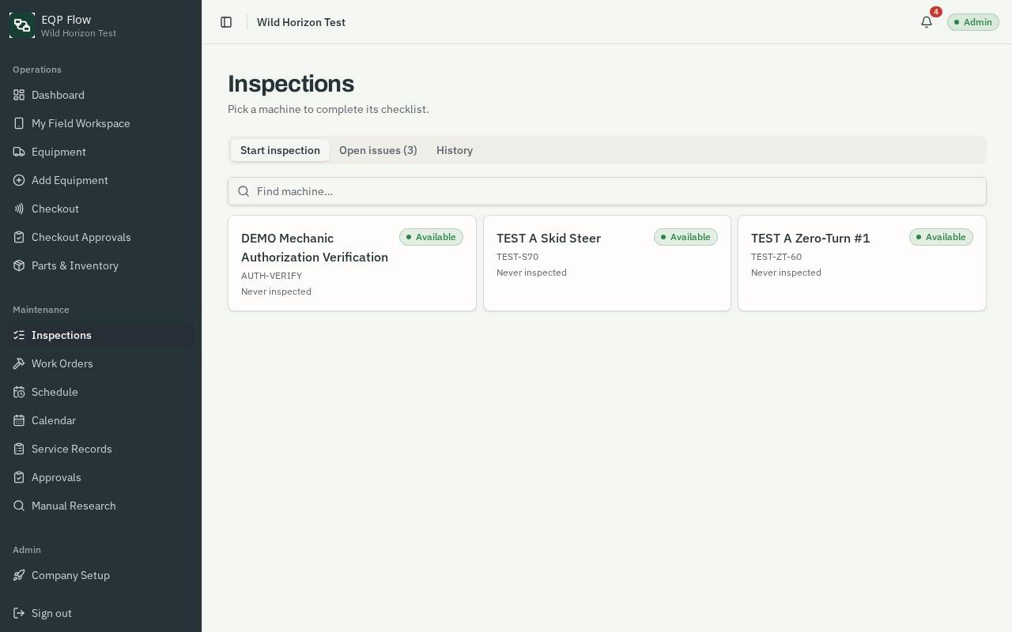1012x632 pixels.
Task: Click the Checkout icon in sidebar
Action: click(19, 209)
